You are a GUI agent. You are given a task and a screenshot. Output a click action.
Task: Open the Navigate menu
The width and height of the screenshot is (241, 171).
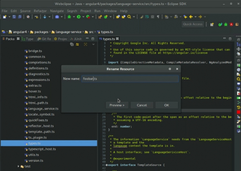(x=57, y=11)
